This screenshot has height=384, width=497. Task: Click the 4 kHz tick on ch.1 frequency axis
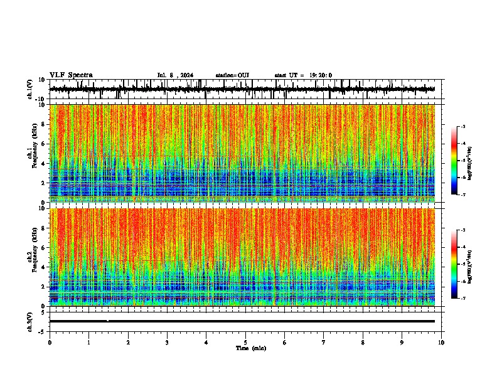[x=44, y=164]
